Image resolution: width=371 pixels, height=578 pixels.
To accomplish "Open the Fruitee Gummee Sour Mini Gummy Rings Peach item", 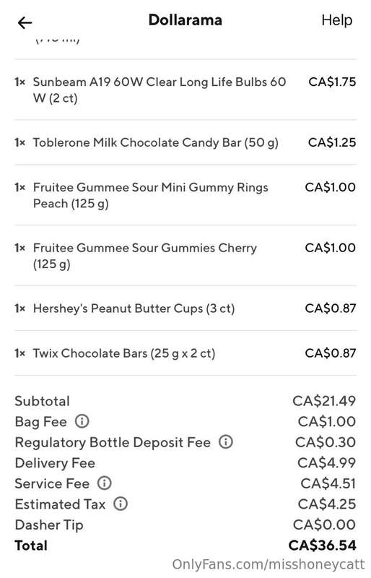I will (185, 195).
